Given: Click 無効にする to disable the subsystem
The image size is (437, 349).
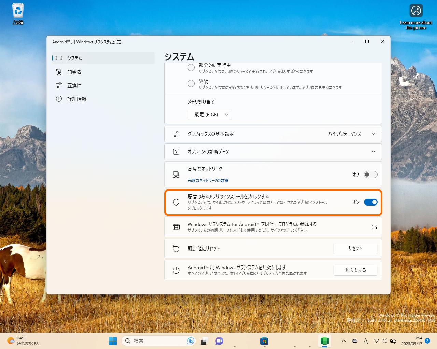Looking at the screenshot, I should coord(355,270).
